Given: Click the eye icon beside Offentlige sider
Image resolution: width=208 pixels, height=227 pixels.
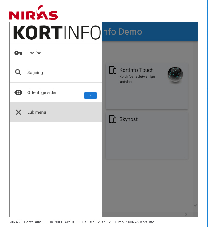Looking at the screenshot, I should 18,92.
